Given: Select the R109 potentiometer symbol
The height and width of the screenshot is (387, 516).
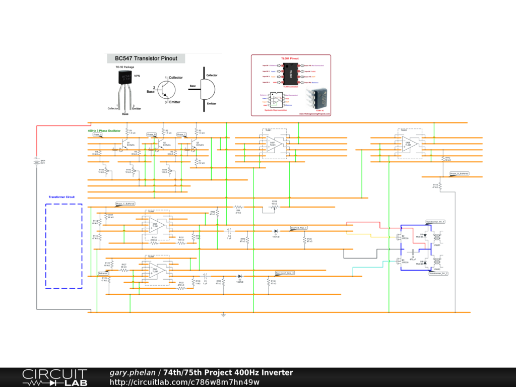Looking at the screenshot, I should tap(106, 171).
